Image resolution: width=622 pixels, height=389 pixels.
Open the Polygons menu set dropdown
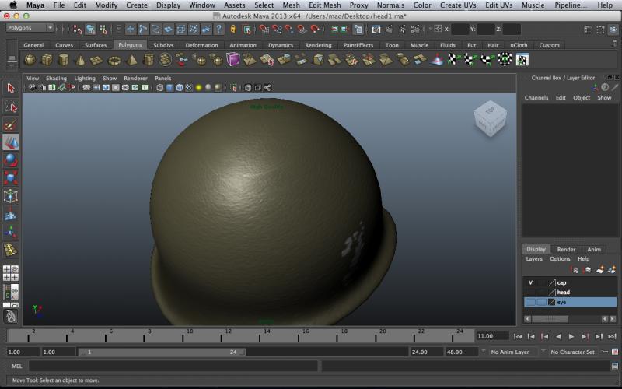point(30,28)
